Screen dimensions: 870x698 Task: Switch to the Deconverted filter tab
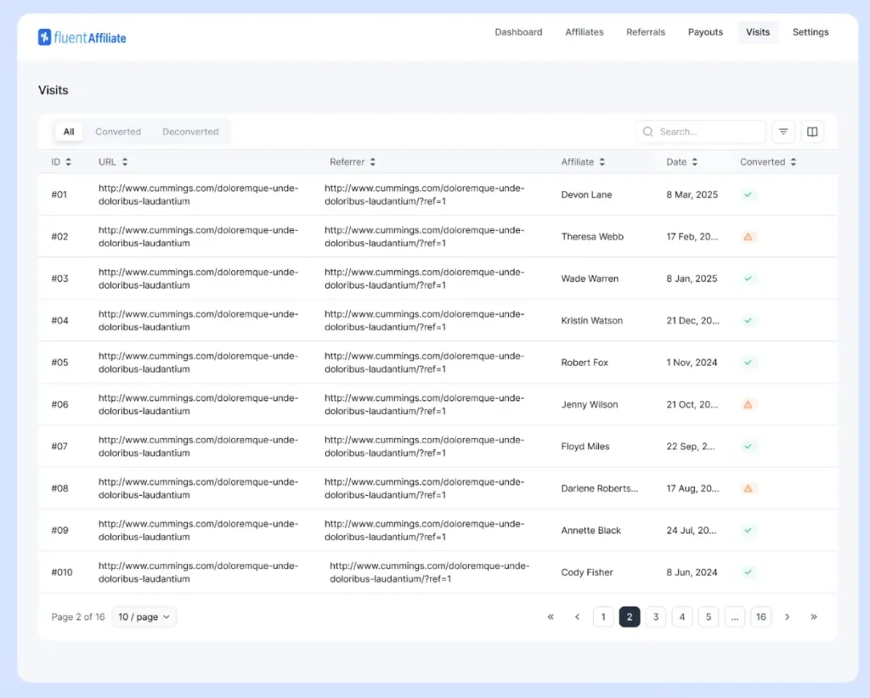click(x=190, y=132)
